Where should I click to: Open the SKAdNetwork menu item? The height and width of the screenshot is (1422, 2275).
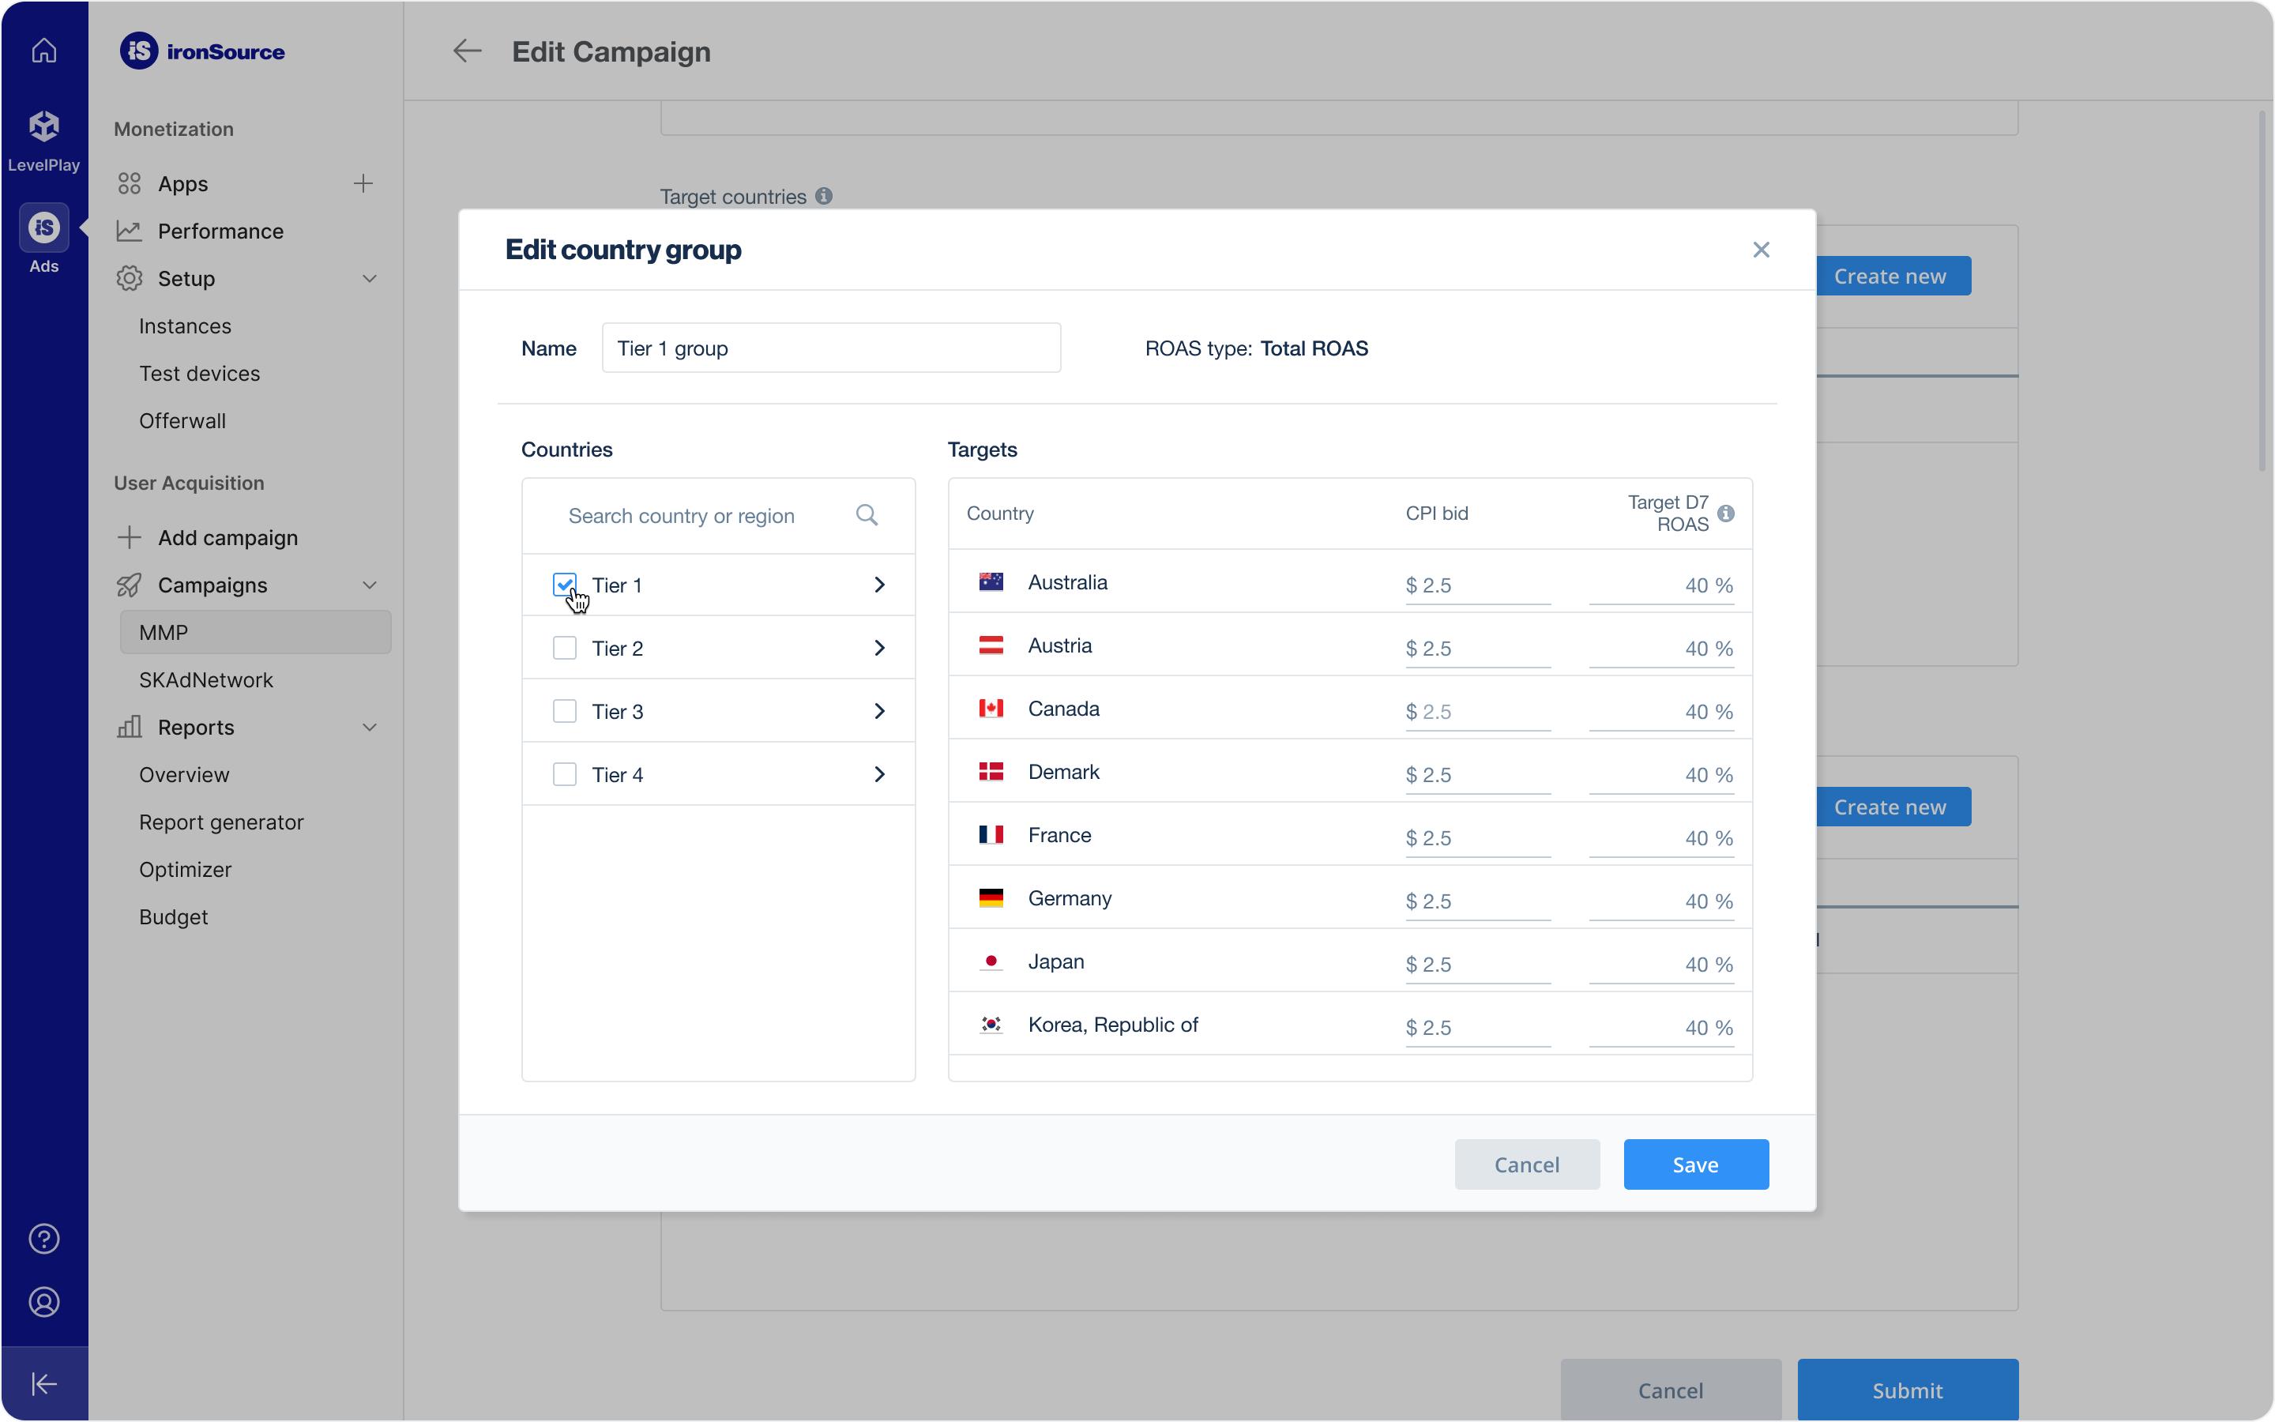[206, 680]
